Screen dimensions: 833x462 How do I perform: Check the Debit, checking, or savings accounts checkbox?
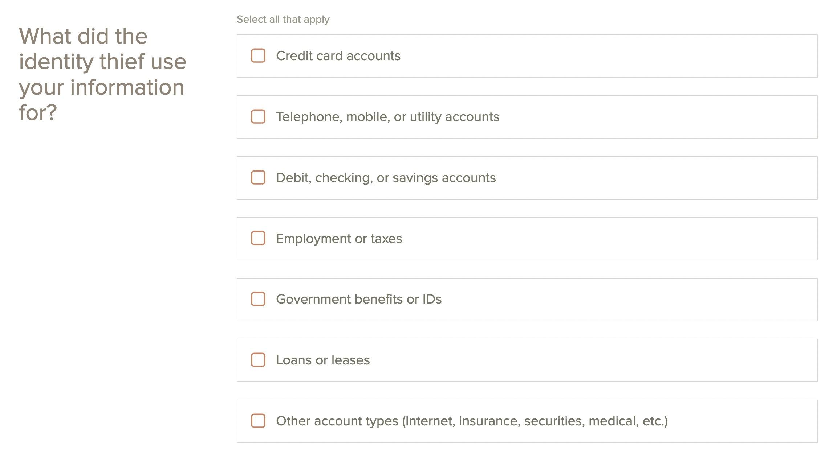(x=258, y=178)
